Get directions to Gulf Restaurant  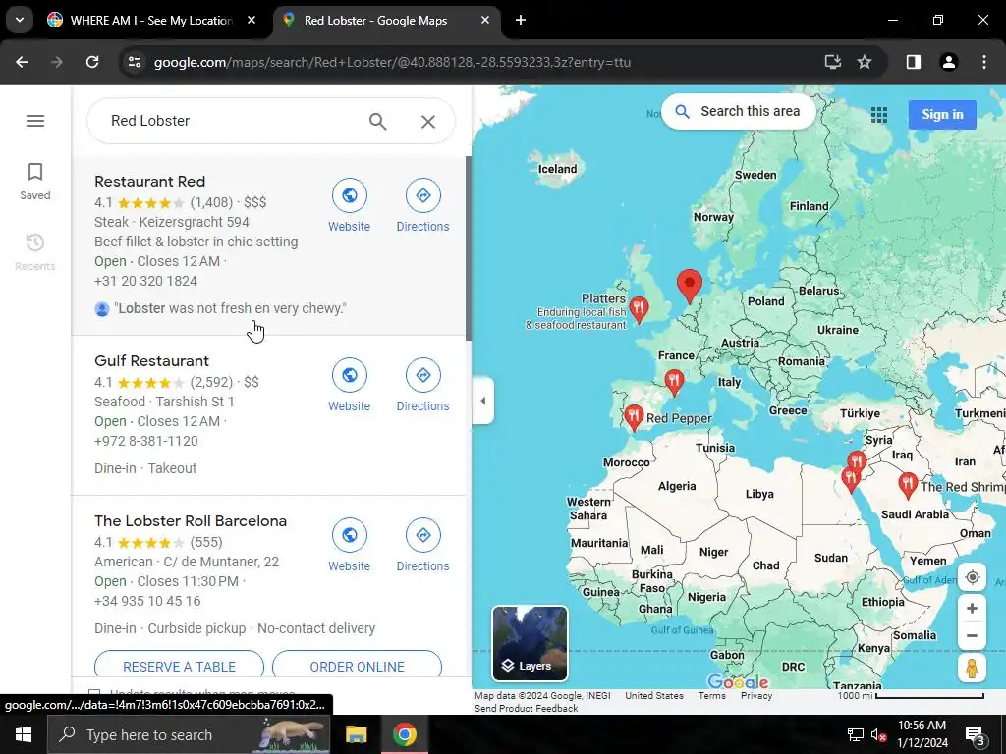pyautogui.click(x=422, y=385)
